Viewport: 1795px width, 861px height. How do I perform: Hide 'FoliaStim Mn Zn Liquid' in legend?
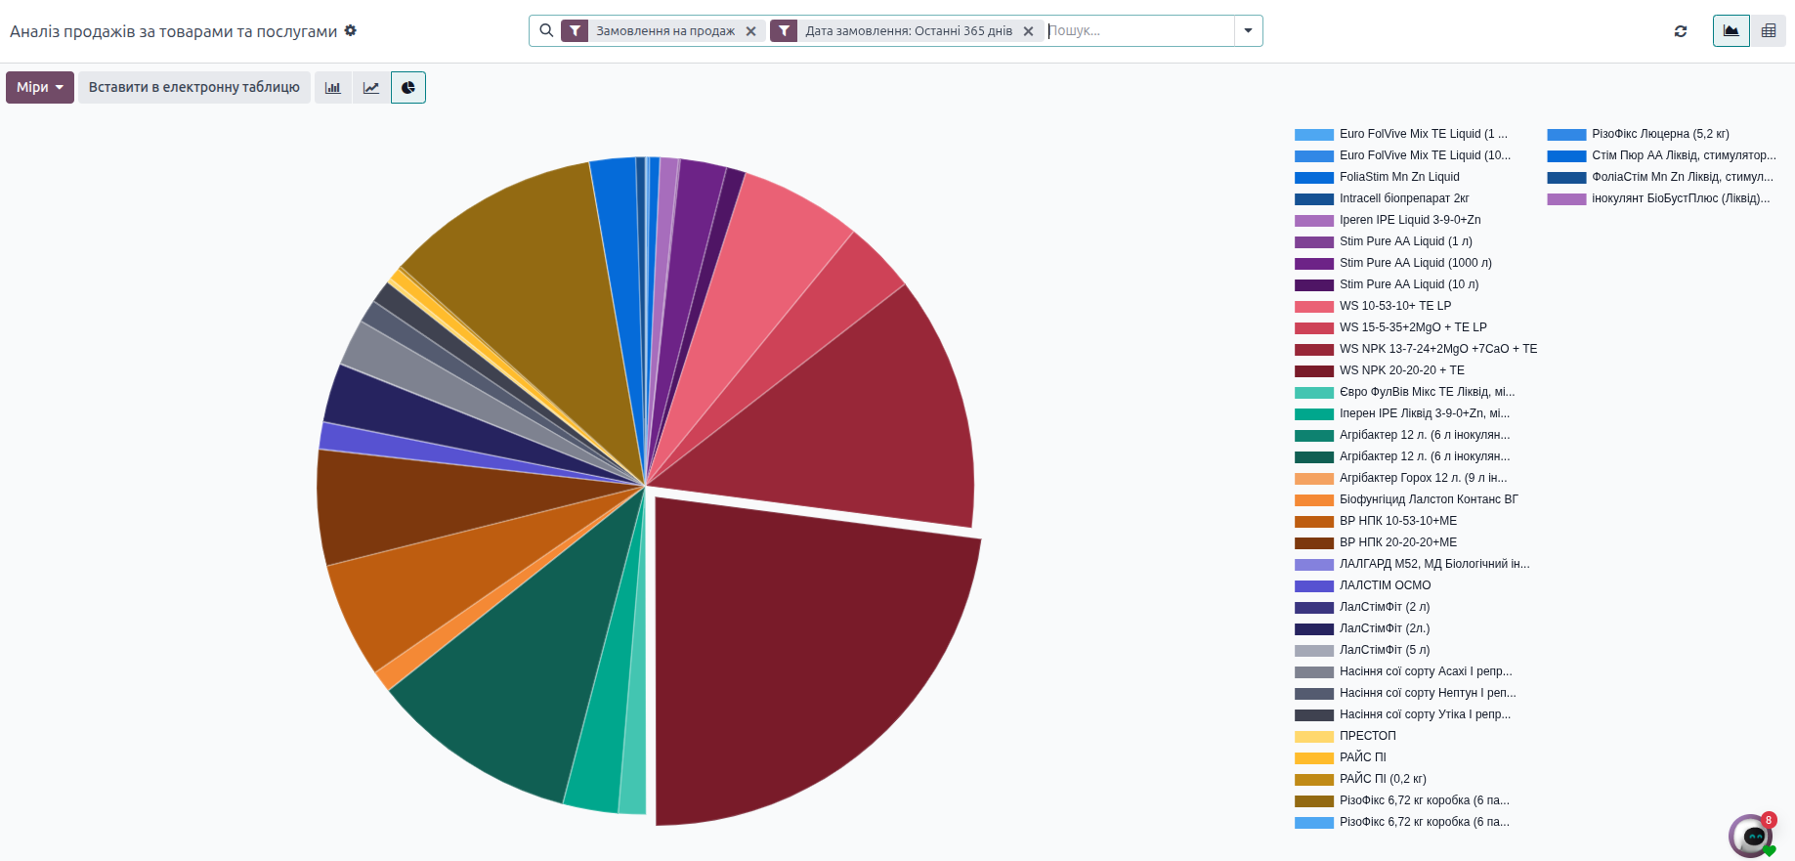tap(1398, 177)
